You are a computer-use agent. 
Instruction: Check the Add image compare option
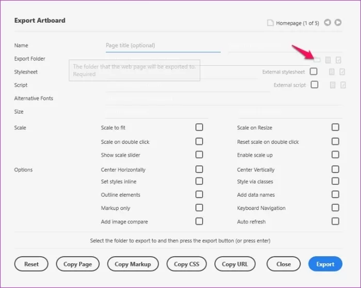tap(199, 221)
